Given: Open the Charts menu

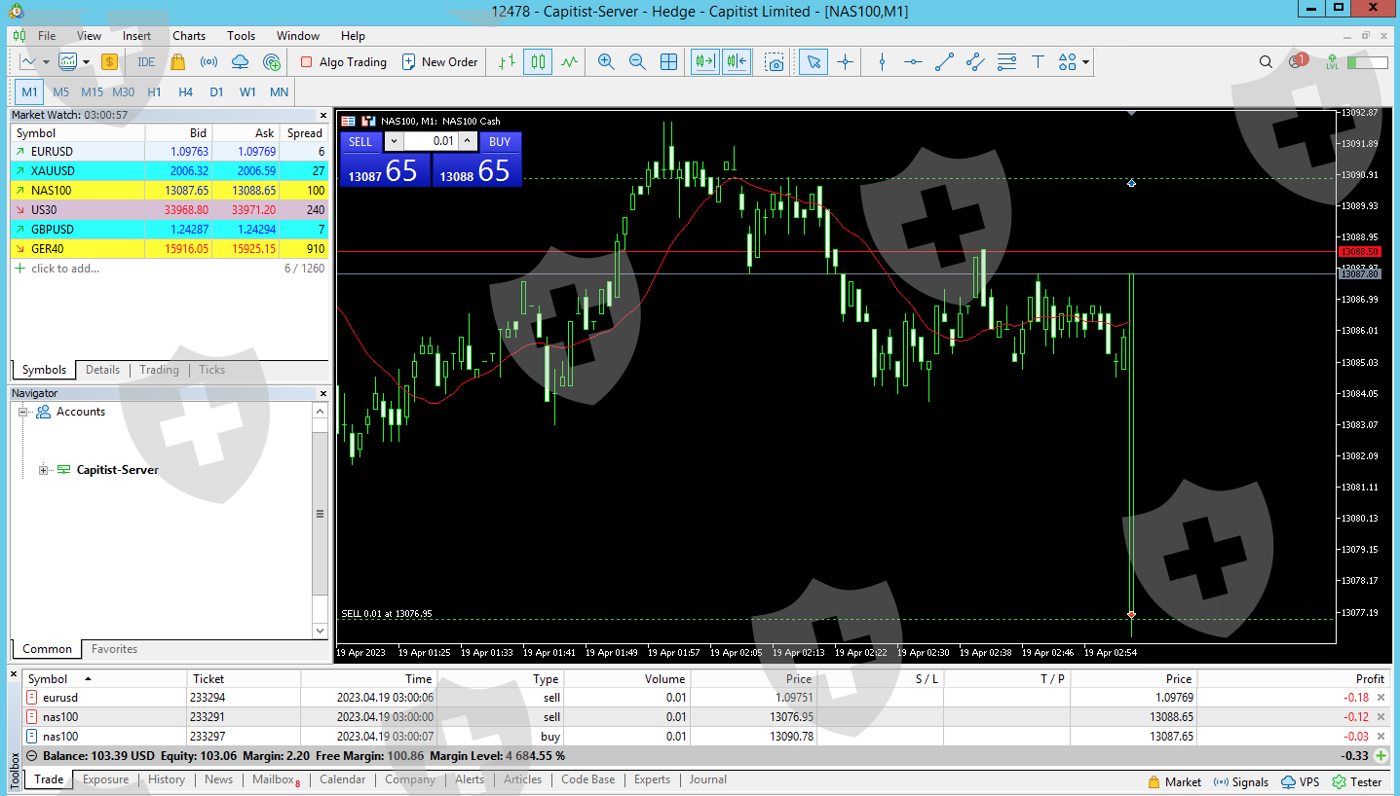Looking at the screenshot, I should pos(189,36).
